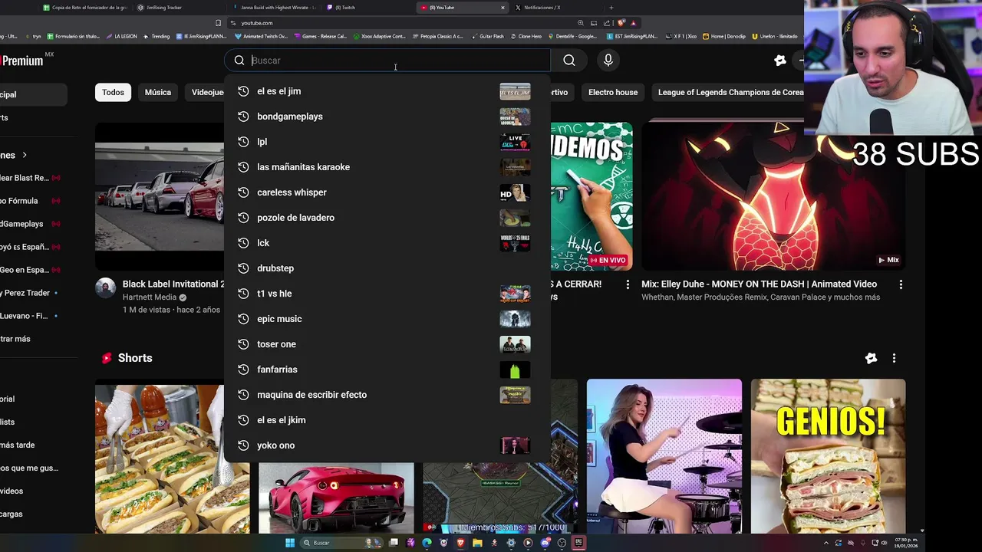982x552 pixels.
Task: Select the 'Música' filter chip
Action: click(158, 92)
